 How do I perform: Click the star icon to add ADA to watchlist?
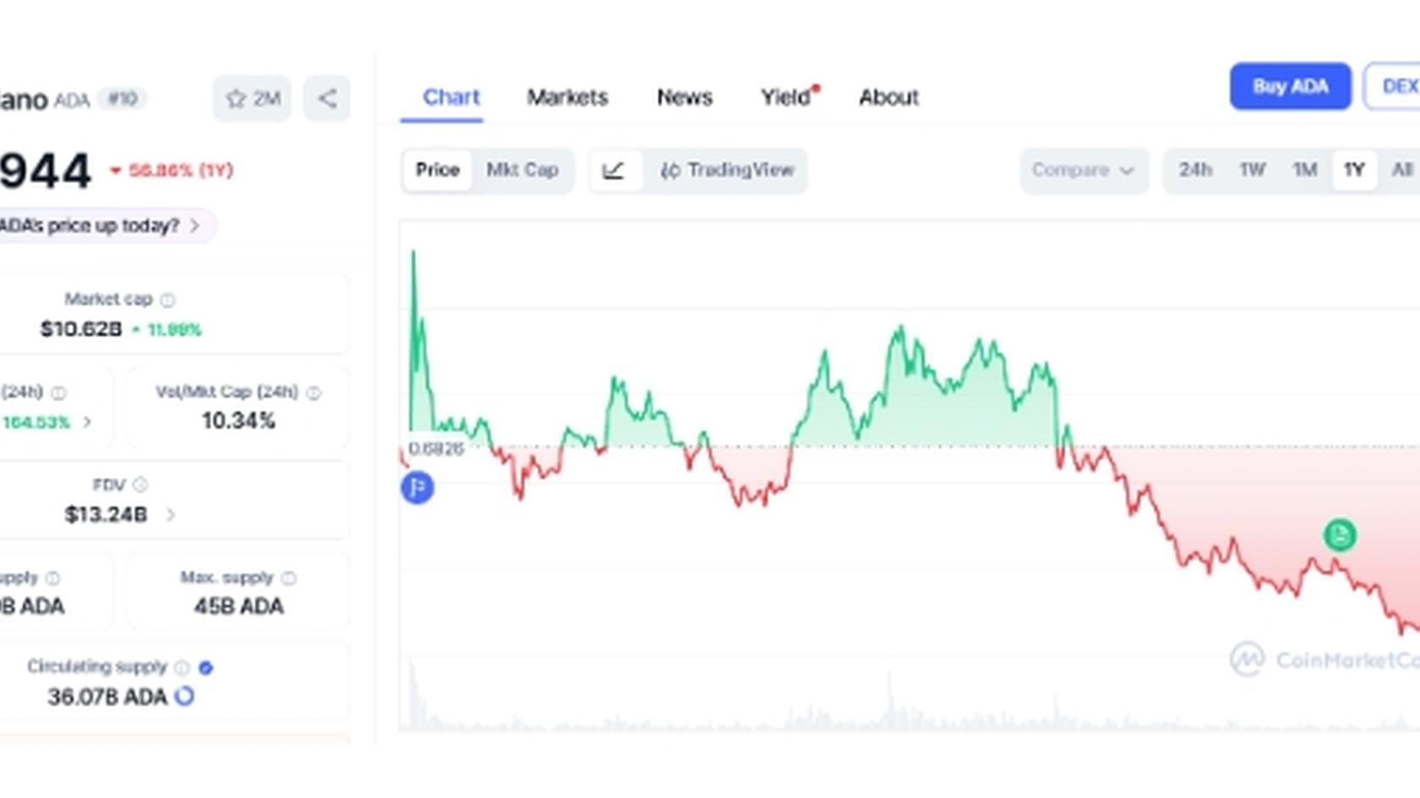coord(234,98)
